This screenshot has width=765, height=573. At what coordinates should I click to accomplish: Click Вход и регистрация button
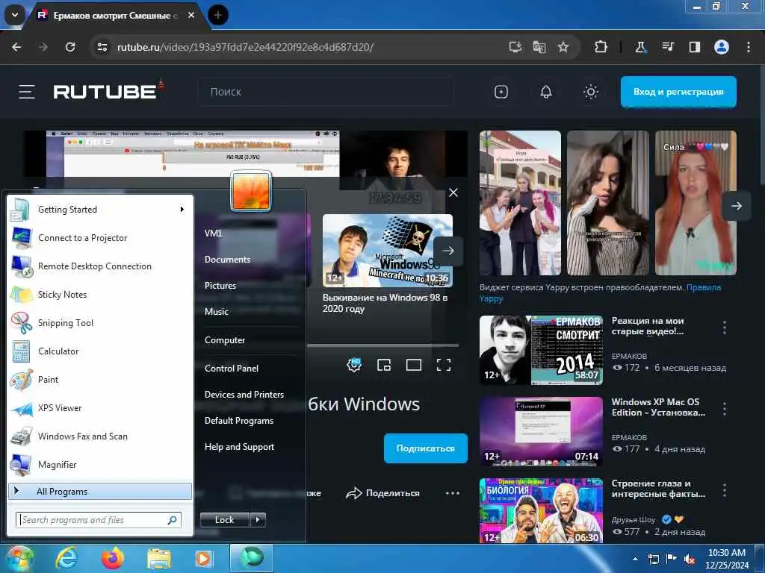[678, 92]
